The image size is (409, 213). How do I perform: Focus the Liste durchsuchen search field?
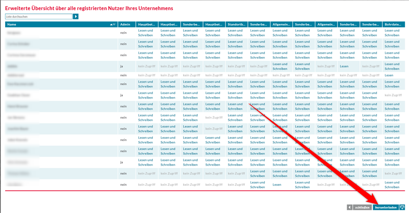[38, 16]
